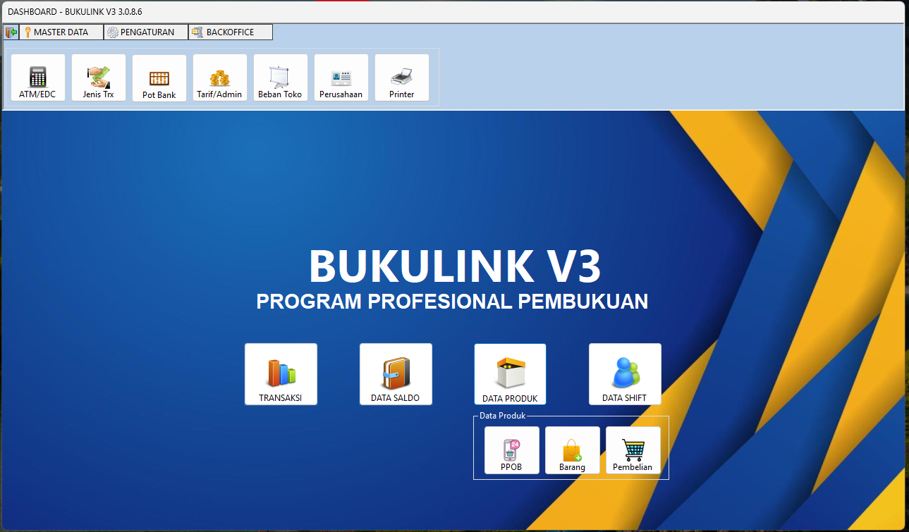The height and width of the screenshot is (532, 909).
Task: Select the Jenis Trx icon
Action: (x=99, y=78)
